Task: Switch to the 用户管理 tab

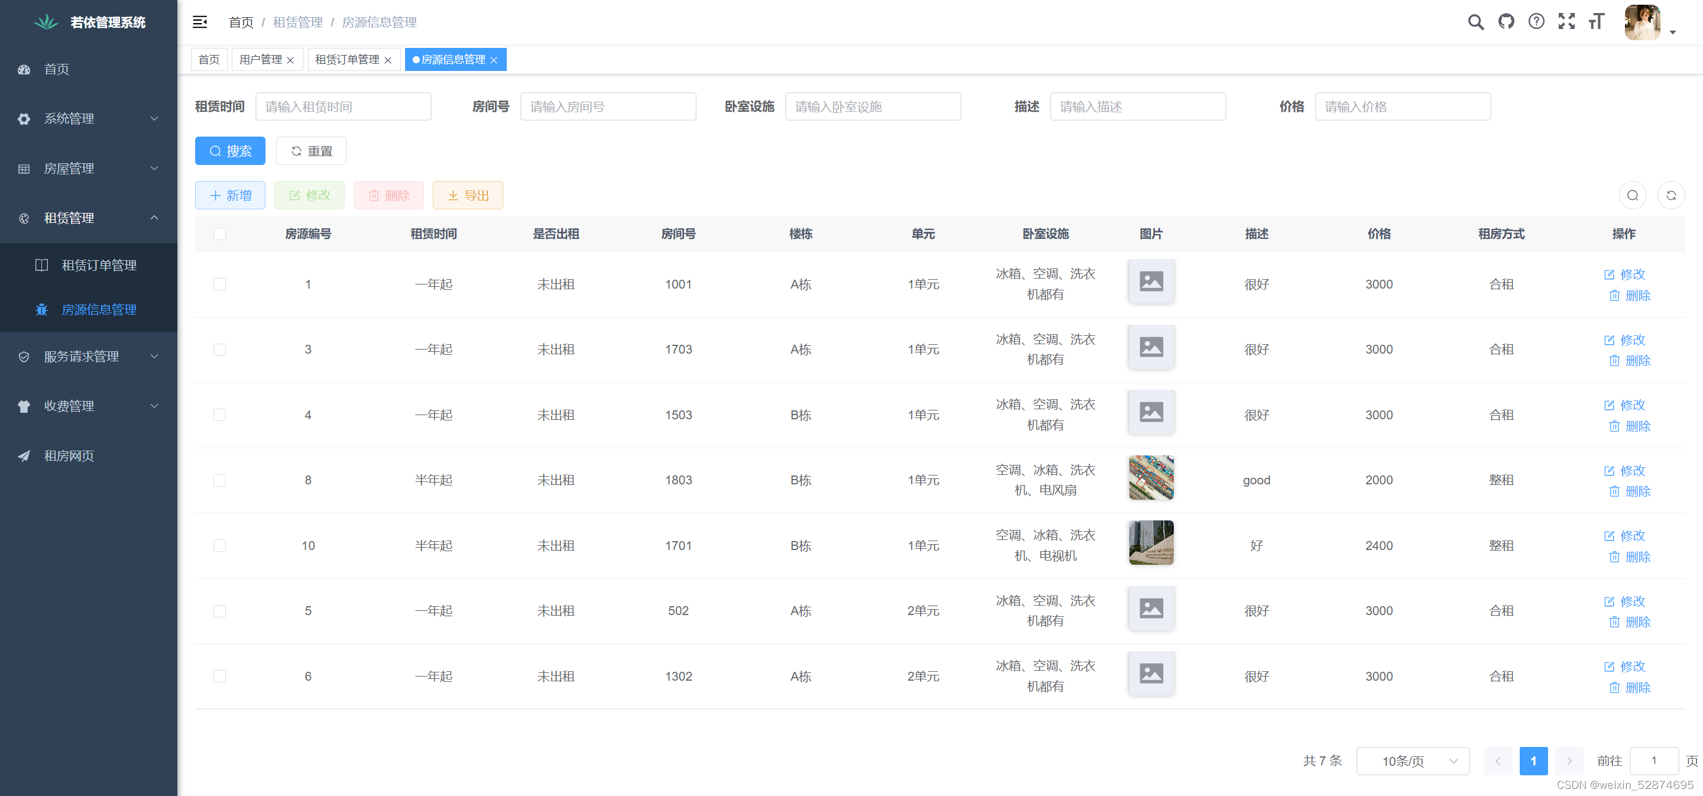Action: point(260,60)
